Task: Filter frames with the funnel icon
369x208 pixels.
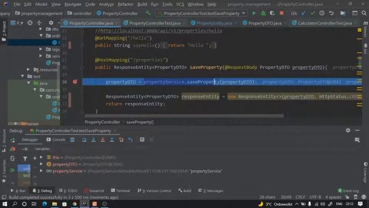Action: [x=25, y=158]
